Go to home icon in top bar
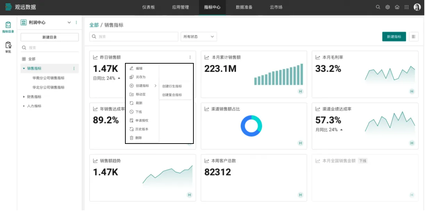This screenshot has width=425, height=211. click(x=397, y=7)
